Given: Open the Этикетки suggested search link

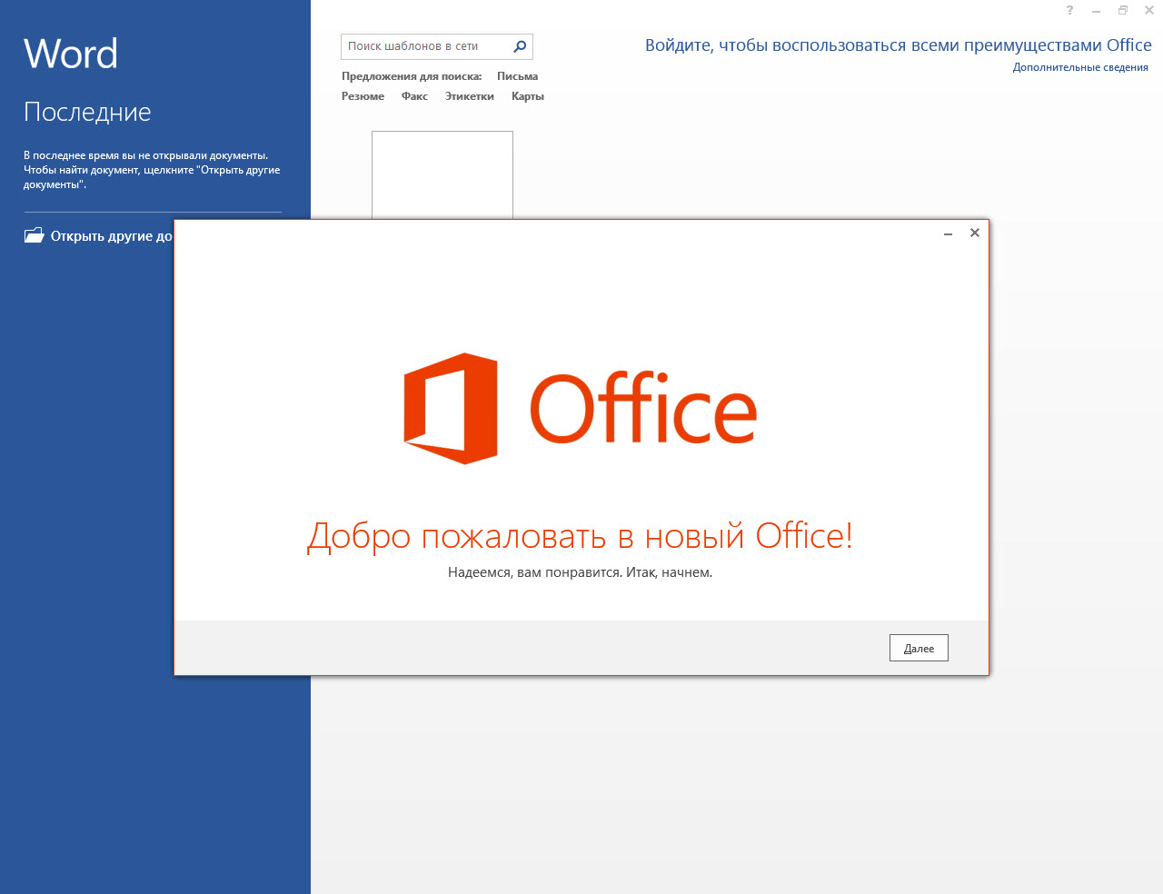Looking at the screenshot, I should point(470,96).
